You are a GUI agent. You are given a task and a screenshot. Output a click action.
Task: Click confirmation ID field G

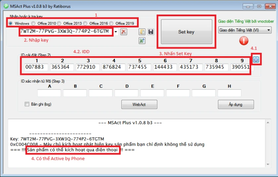[x=204, y=93]
